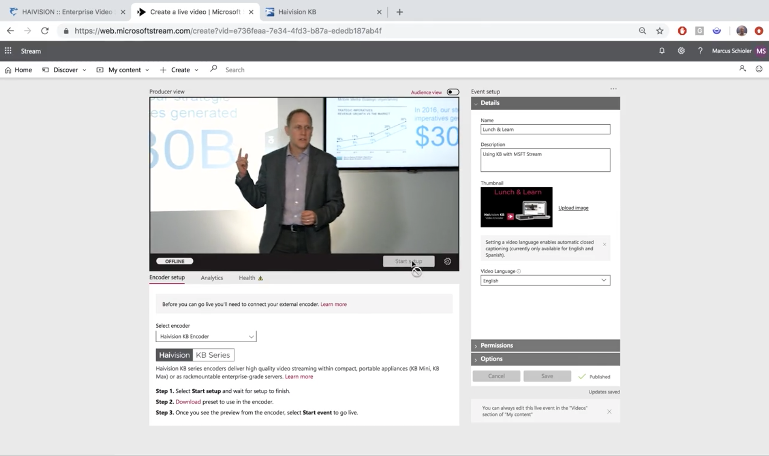Click Learn more in the encoder notice

(x=333, y=304)
